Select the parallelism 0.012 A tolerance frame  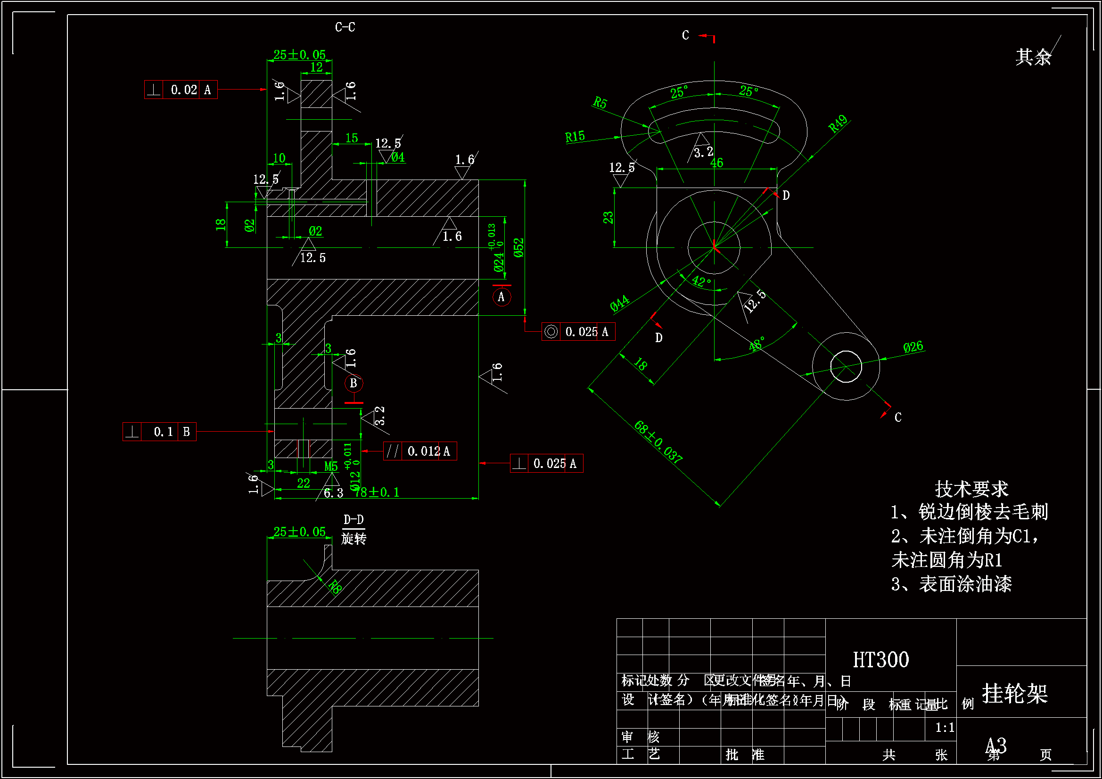coord(420,451)
